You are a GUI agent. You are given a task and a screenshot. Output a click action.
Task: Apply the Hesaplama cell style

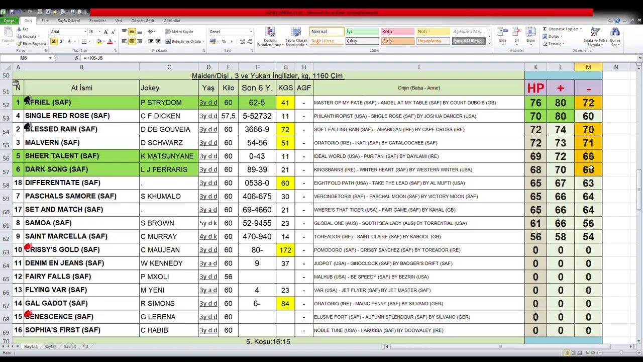tap(433, 41)
